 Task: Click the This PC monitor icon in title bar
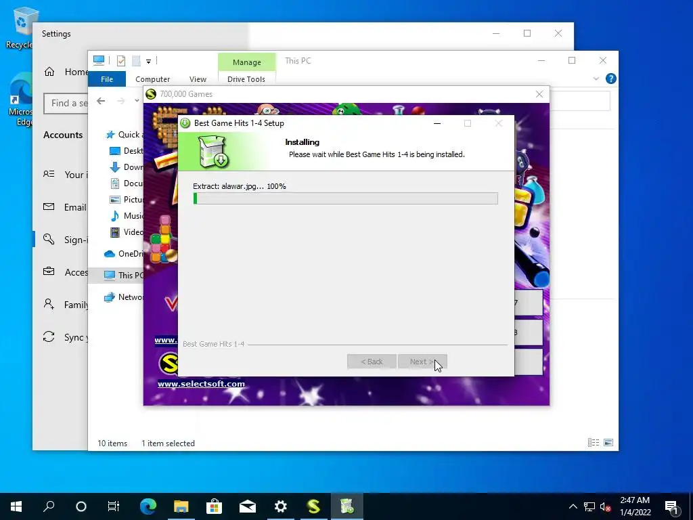tap(99, 60)
